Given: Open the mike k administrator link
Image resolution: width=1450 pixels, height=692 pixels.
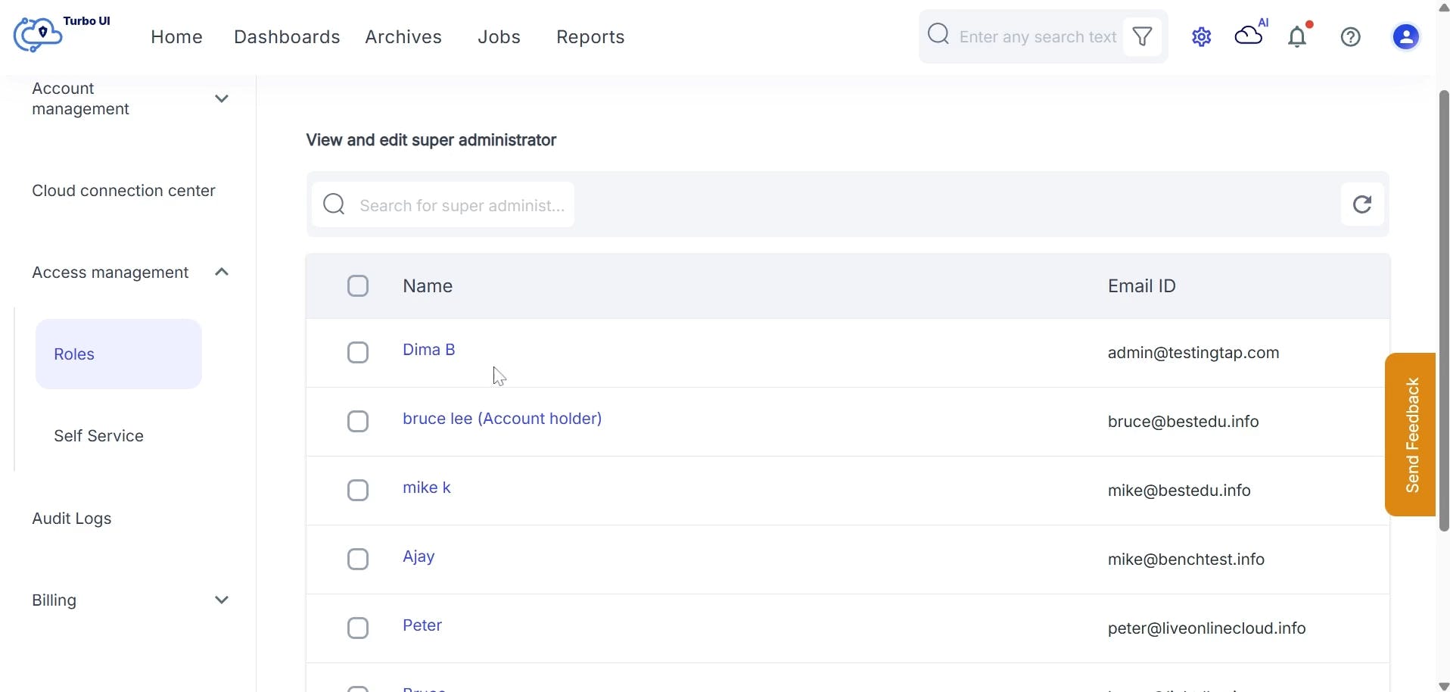Looking at the screenshot, I should pos(427,487).
